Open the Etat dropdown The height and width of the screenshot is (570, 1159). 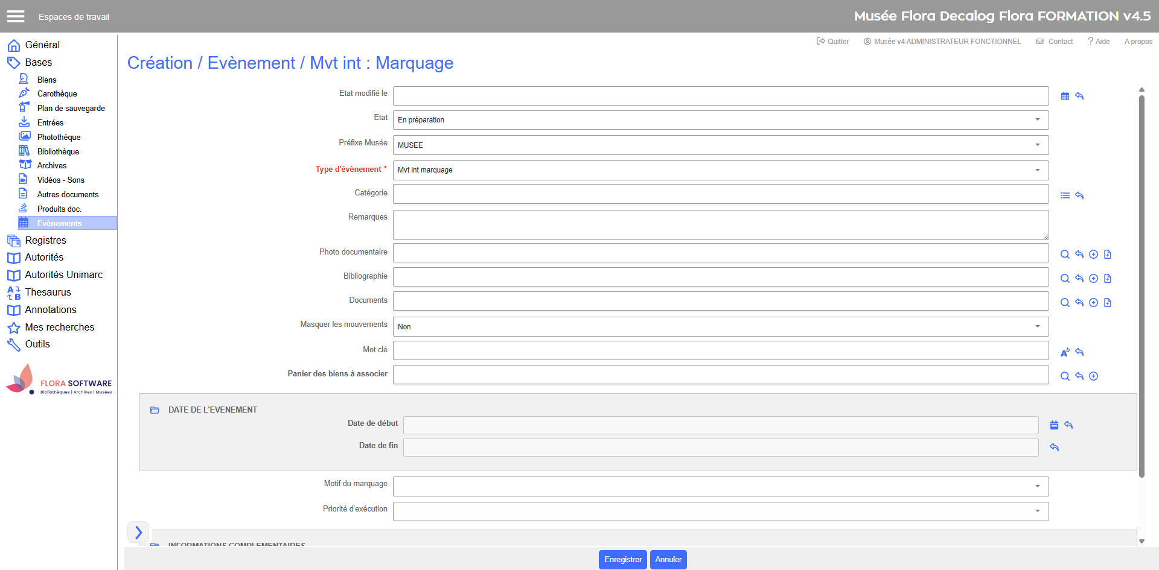click(x=720, y=120)
